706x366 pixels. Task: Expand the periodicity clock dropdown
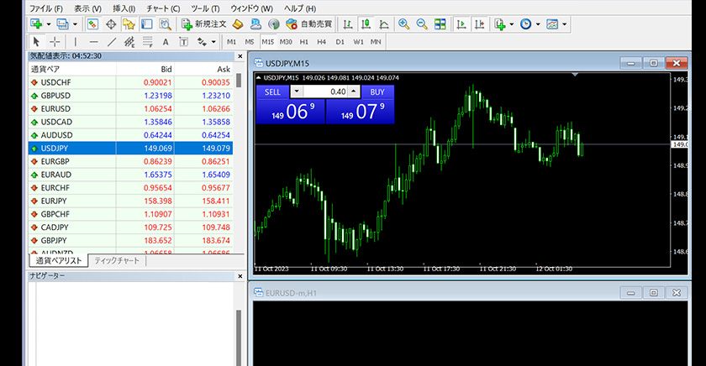(x=537, y=24)
